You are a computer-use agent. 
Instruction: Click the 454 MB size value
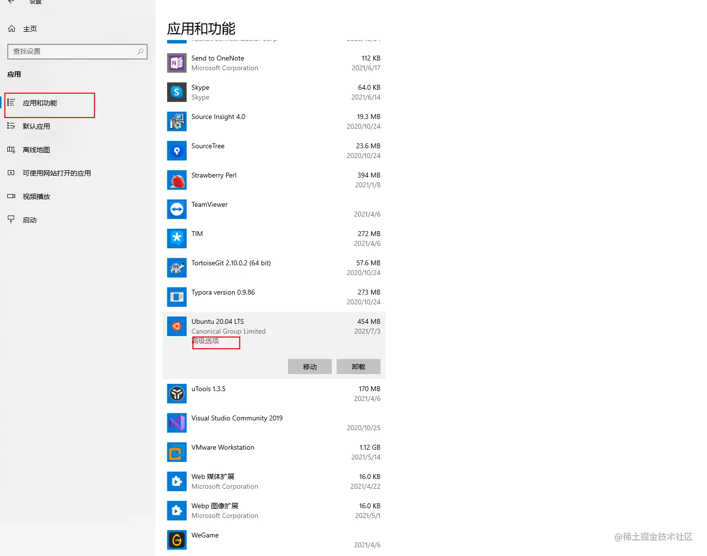click(x=369, y=321)
